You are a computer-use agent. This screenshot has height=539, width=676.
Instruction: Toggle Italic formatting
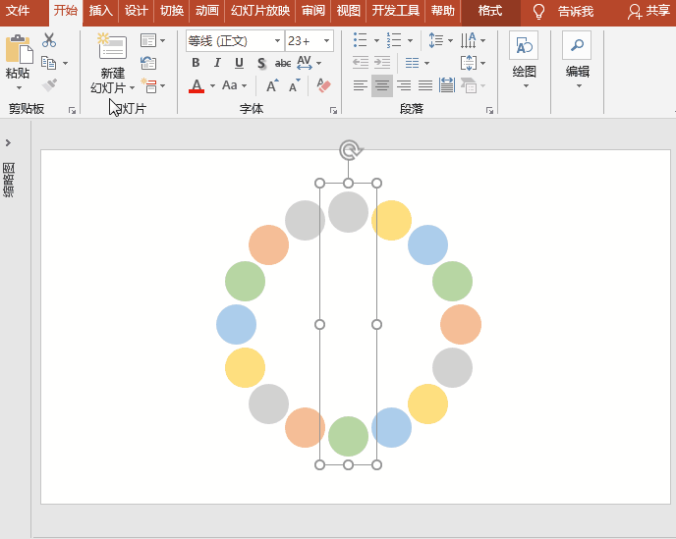point(217,63)
